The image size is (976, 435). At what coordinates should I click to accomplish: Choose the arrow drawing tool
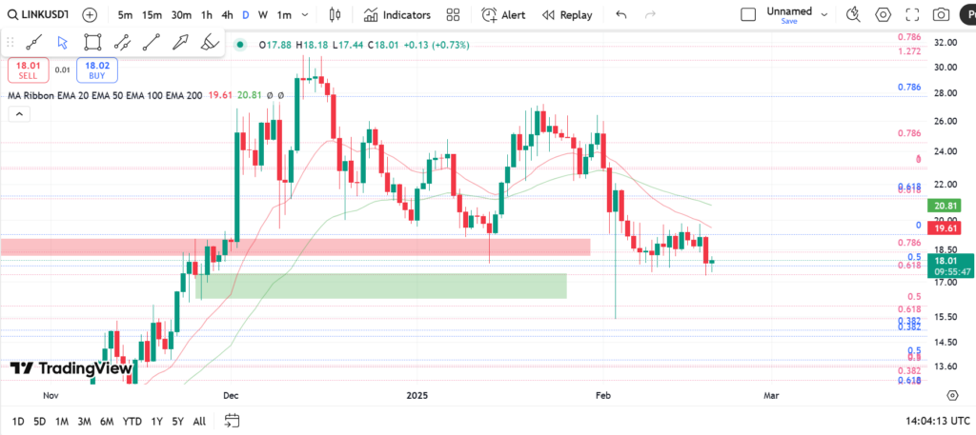click(x=180, y=42)
